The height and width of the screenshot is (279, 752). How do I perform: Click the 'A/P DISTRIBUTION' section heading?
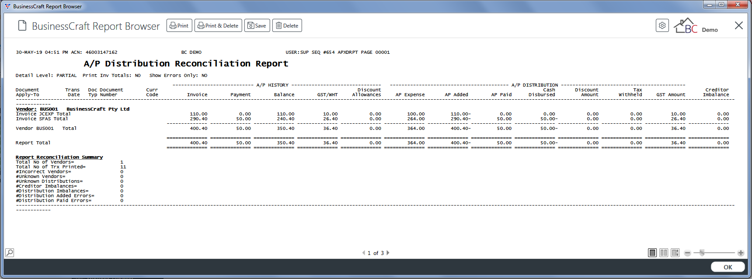pyautogui.click(x=535, y=85)
